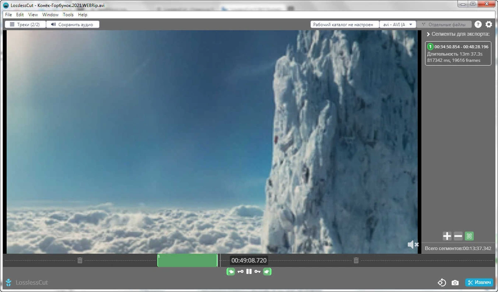Capture a frame snapshot with the camera icon
Image resolution: width=498 pixels, height=292 pixels.
pyautogui.click(x=455, y=283)
